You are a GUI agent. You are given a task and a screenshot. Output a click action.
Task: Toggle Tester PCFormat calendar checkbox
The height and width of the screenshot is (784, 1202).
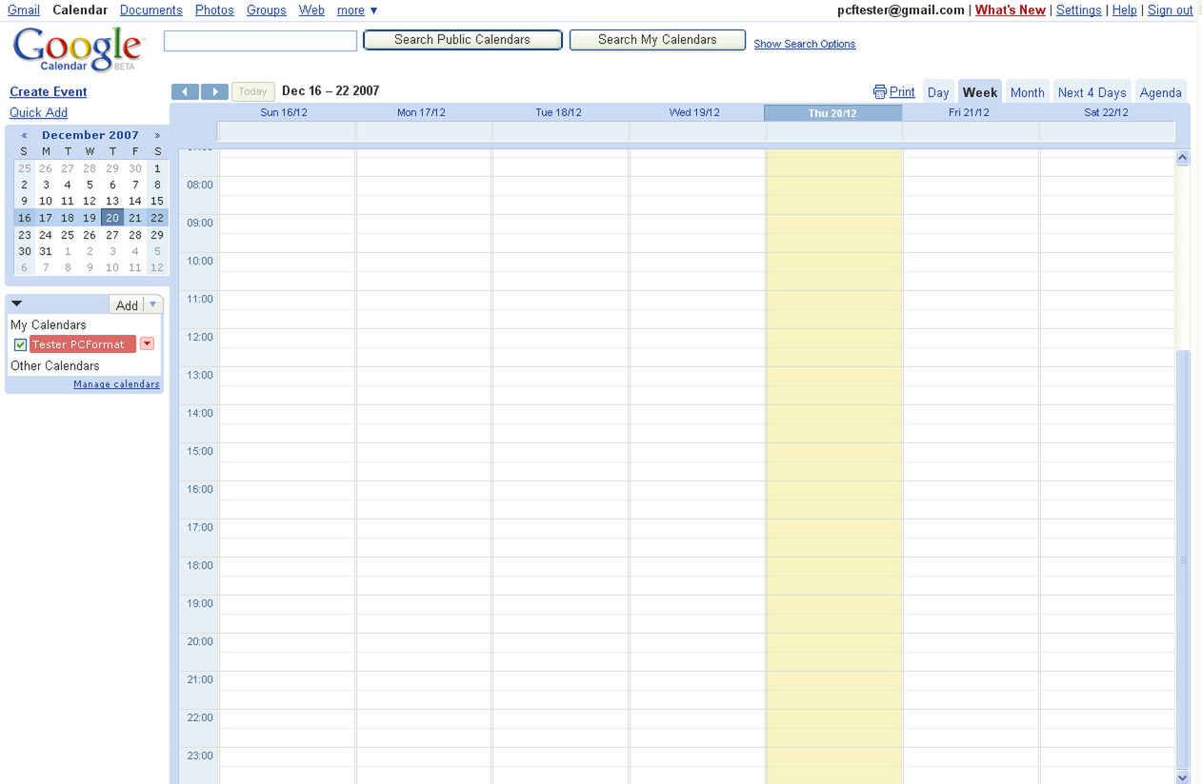coord(20,344)
